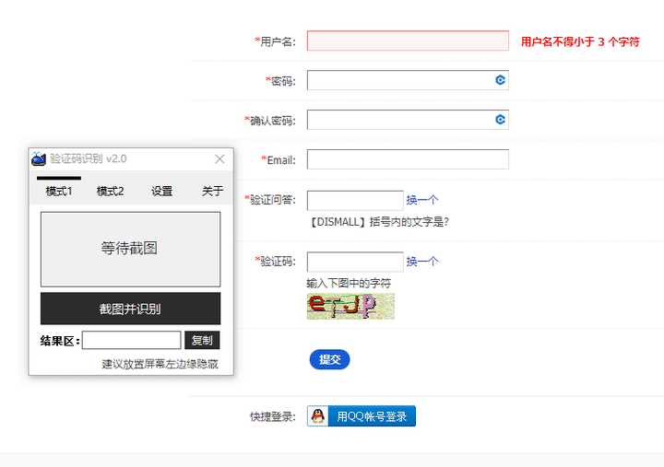Click the 建议放置屏幕左边缘隐藏 tip text
The image size is (664, 467).
[x=160, y=364]
